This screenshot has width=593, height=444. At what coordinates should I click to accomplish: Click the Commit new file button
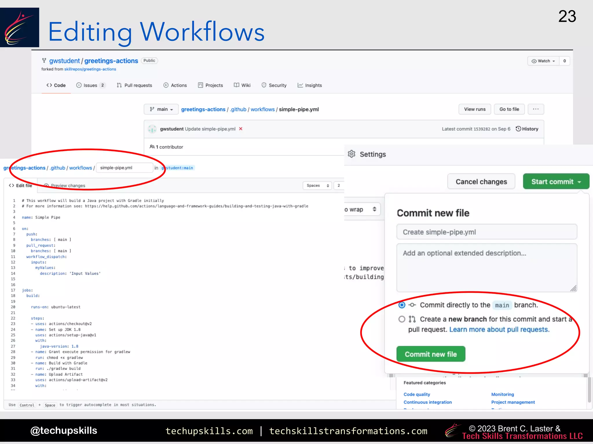431,354
